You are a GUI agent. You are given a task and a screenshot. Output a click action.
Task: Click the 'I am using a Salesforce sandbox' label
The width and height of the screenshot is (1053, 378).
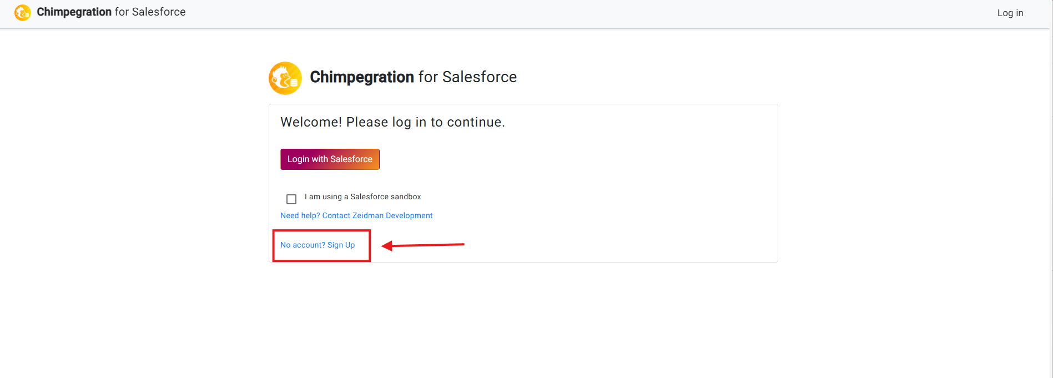pos(362,197)
